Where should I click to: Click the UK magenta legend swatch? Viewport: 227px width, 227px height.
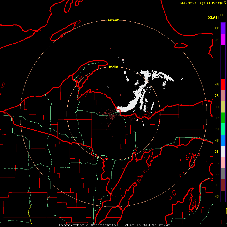[223, 39]
